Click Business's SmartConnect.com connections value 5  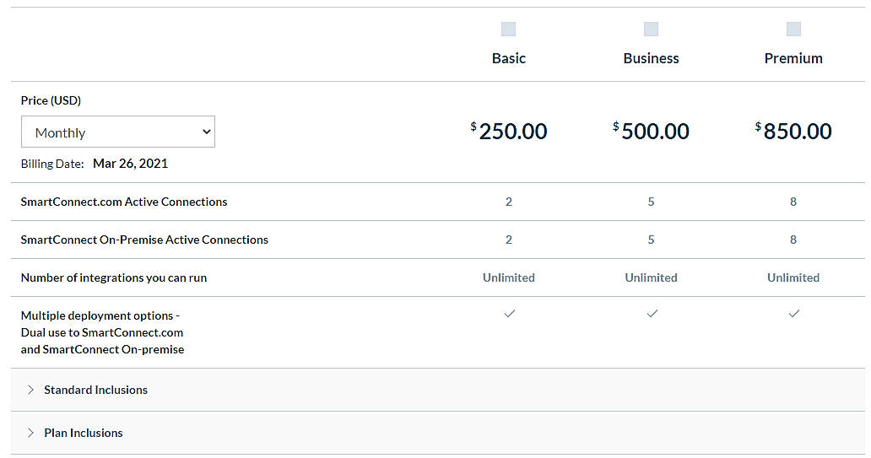click(x=651, y=202)
